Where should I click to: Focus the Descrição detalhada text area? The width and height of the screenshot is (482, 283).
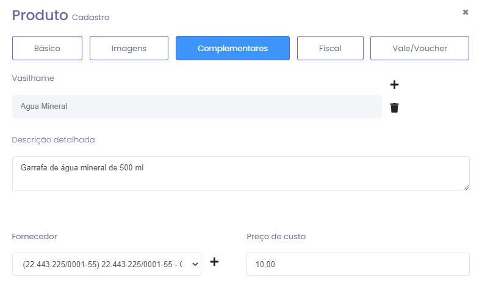[240, 173]
